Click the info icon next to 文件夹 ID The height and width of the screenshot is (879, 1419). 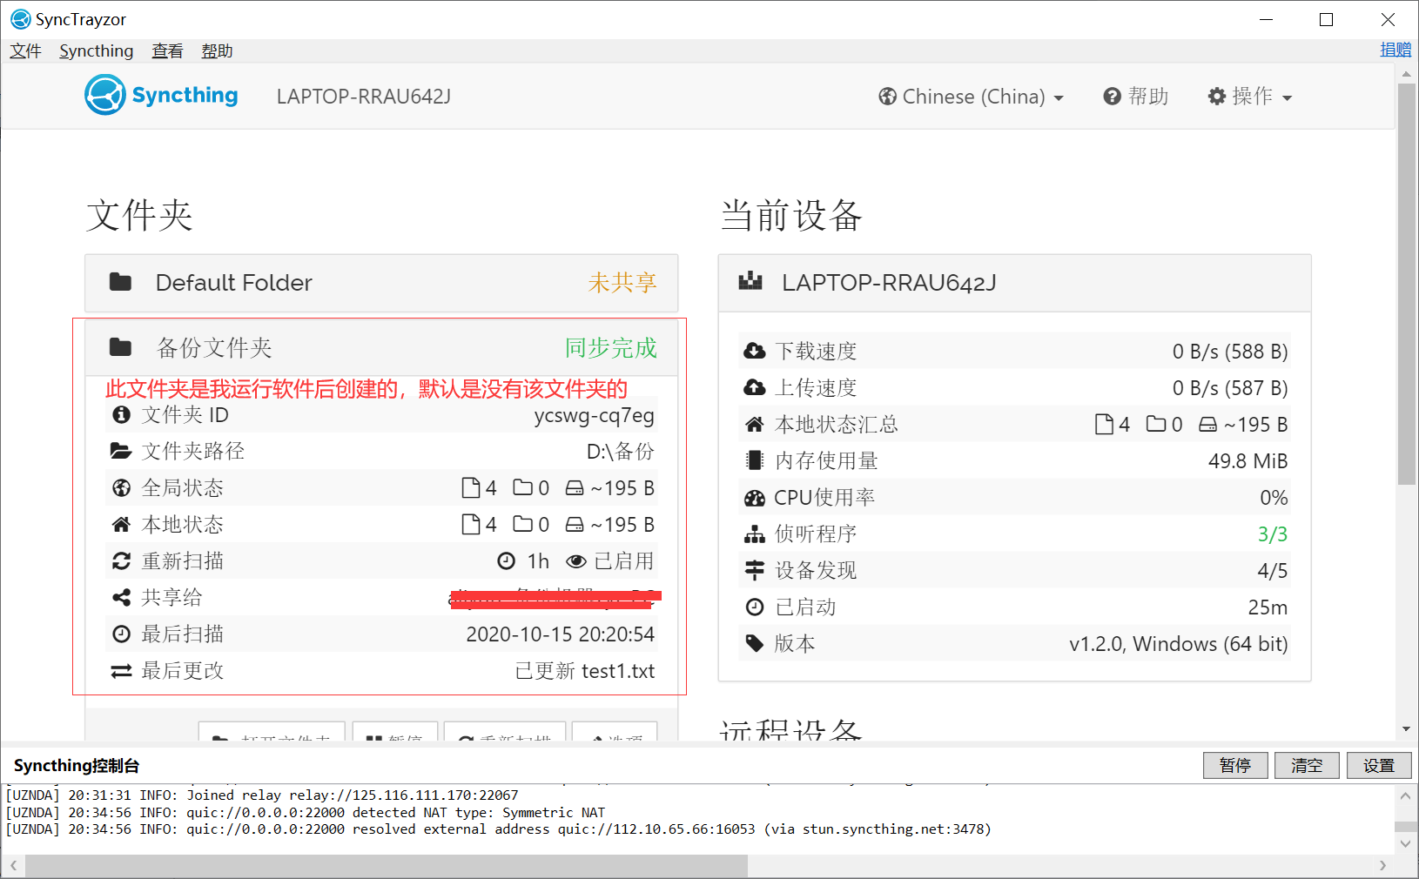tap(121, 414)
